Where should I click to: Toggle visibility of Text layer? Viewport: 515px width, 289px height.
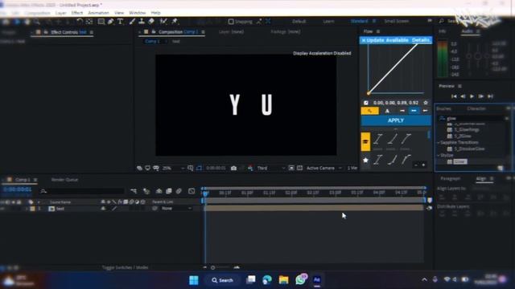(x=2, y=209)
